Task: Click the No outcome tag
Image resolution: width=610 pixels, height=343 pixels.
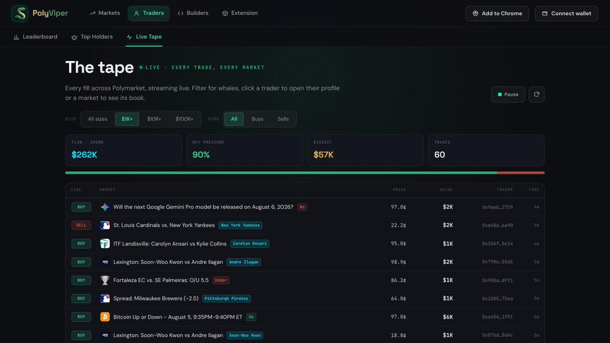Action: (302, 207)
